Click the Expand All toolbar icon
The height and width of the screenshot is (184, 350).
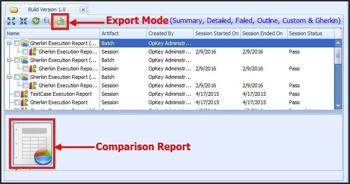click(11, 21)
